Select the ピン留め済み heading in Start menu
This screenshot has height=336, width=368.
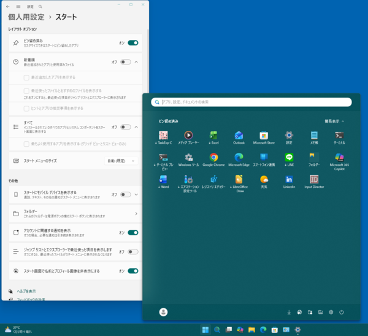[169, 122]
